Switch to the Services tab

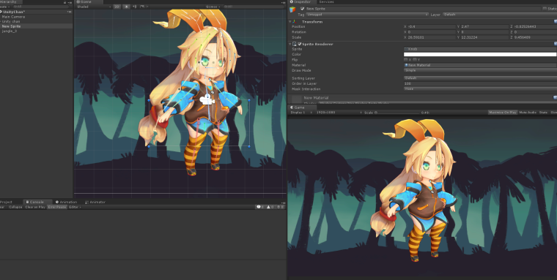pos(326,2)
